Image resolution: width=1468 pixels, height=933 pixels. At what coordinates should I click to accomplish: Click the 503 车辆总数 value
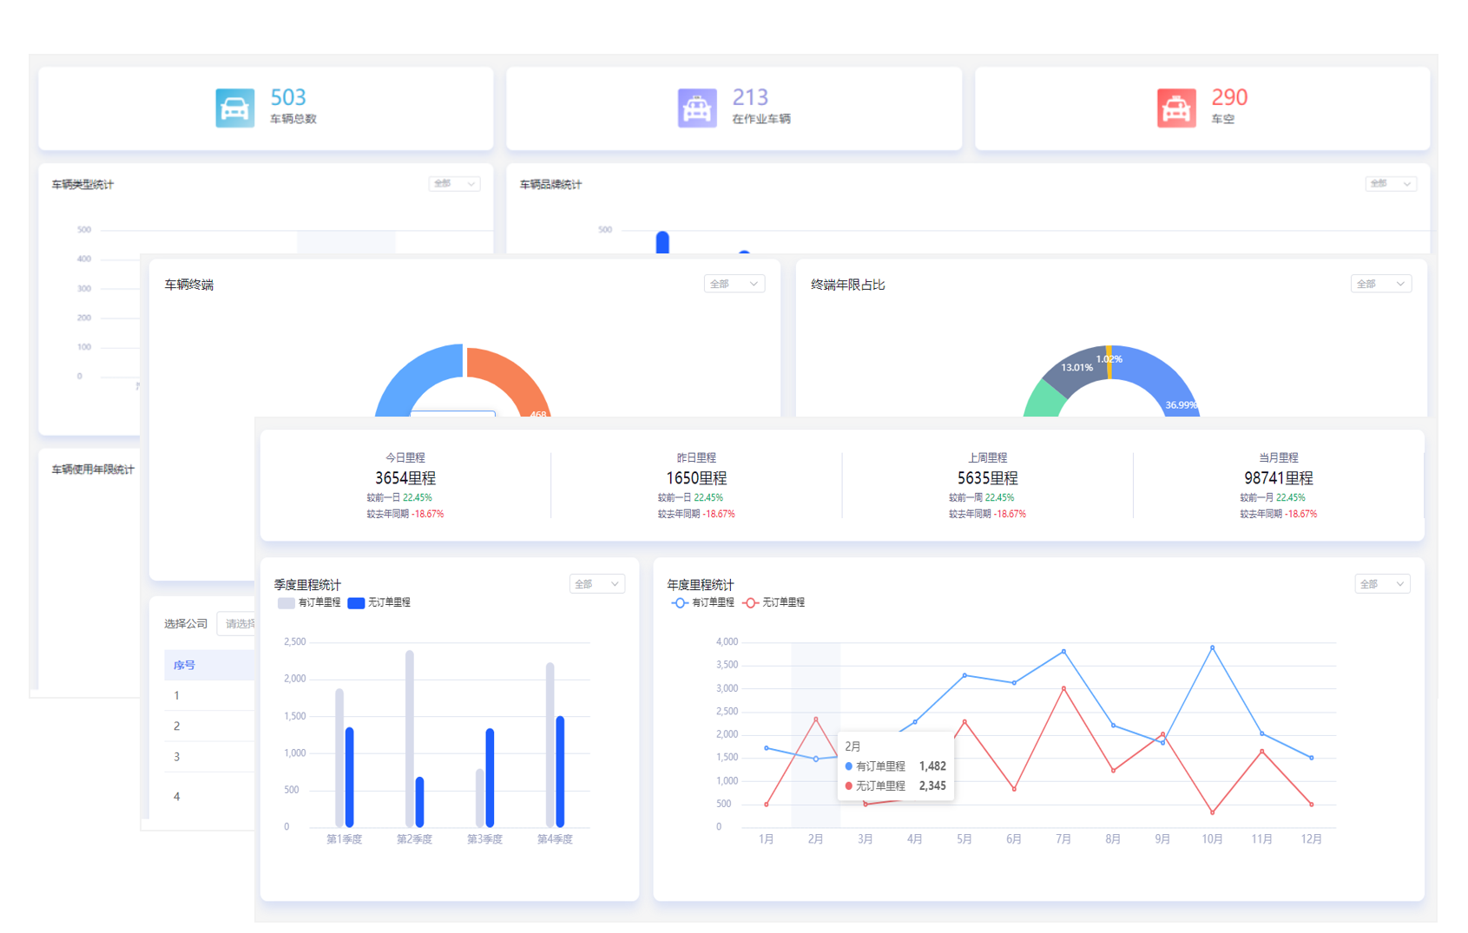pyautogui.click(x=288, y=97)
